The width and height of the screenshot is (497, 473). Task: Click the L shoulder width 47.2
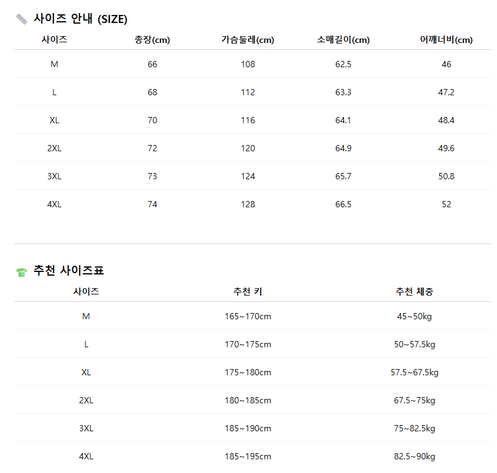pyautogui.click(x=446, y=92)
